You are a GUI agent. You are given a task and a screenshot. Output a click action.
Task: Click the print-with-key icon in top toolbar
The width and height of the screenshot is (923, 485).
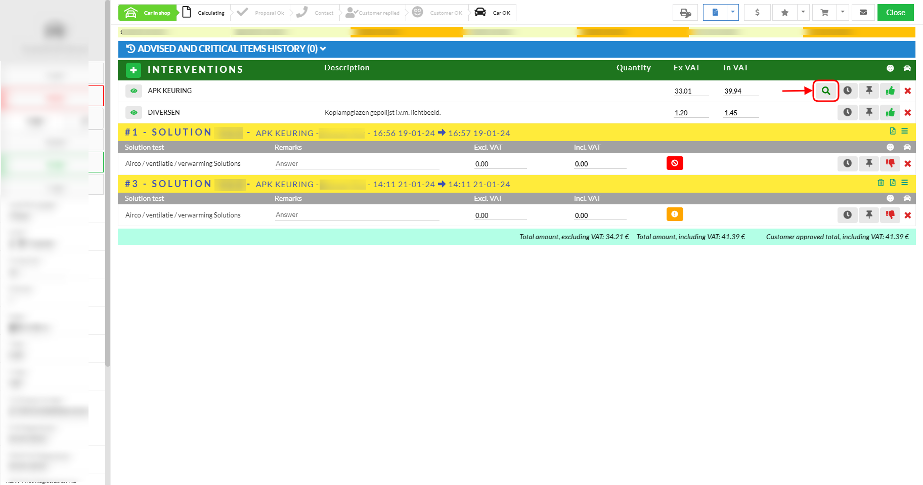click(685, 13)
